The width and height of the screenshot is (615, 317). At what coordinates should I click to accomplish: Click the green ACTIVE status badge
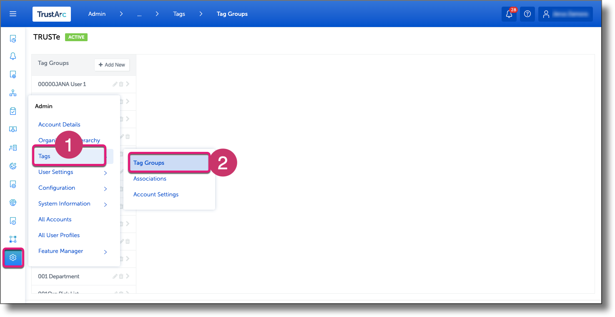tap(76, 37)
